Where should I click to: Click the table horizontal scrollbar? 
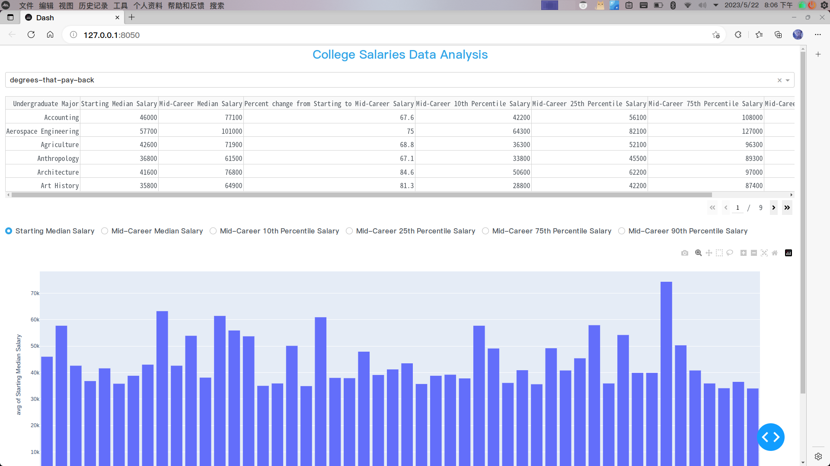[x=361, y=195]
